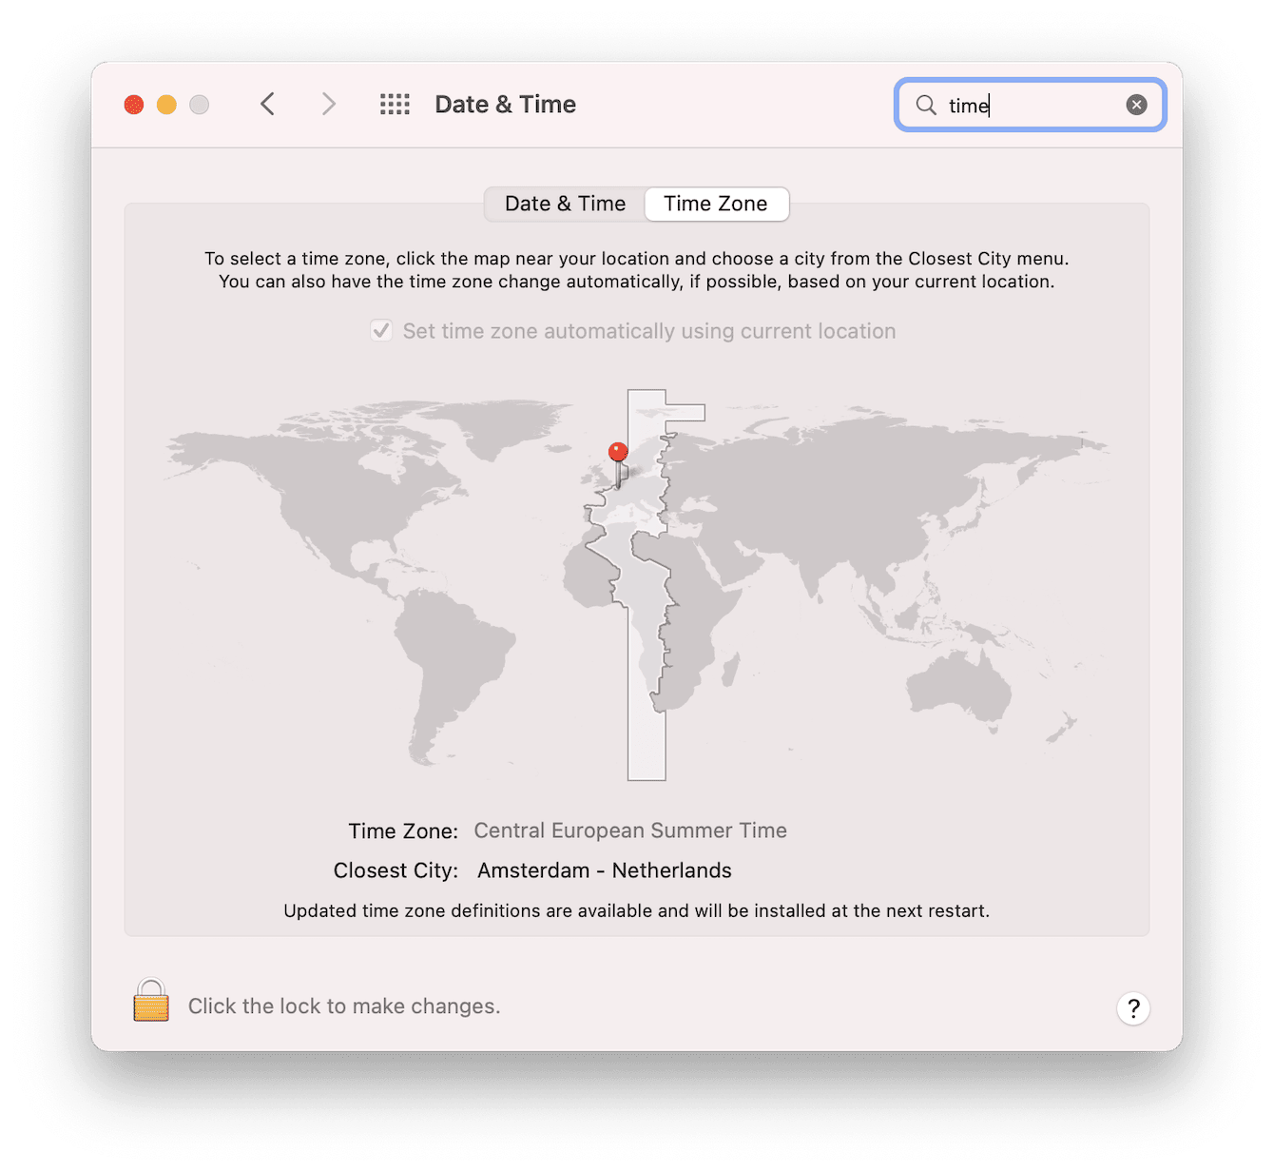Image resolution: width=1274 pixels, height=1172 pixels.
Task: Clear the search using the X icon
Action: (1137, 105)
